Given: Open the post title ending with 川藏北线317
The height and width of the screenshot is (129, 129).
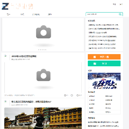Looking at the screenshot, I should point(31,102).
